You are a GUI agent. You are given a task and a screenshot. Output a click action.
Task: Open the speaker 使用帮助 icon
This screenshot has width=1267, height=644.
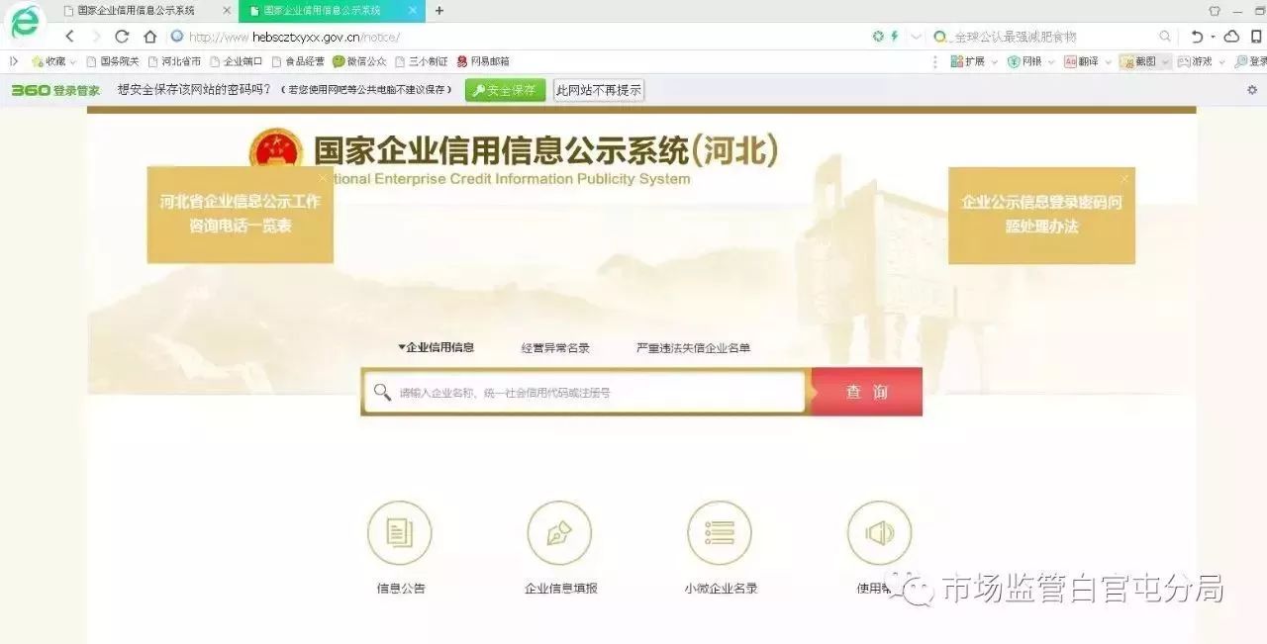pyautogui.click(x=879, y=533)
